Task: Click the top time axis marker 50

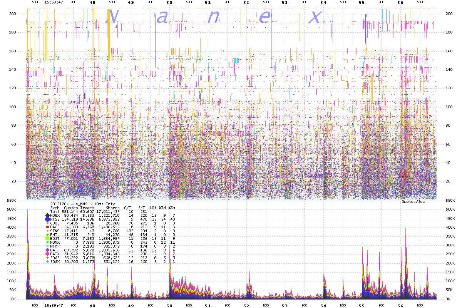Action: point(169,2)
